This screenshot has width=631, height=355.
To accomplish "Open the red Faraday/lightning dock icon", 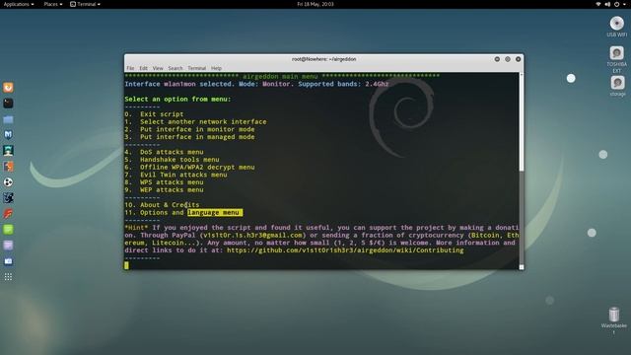I will [8, 214].
